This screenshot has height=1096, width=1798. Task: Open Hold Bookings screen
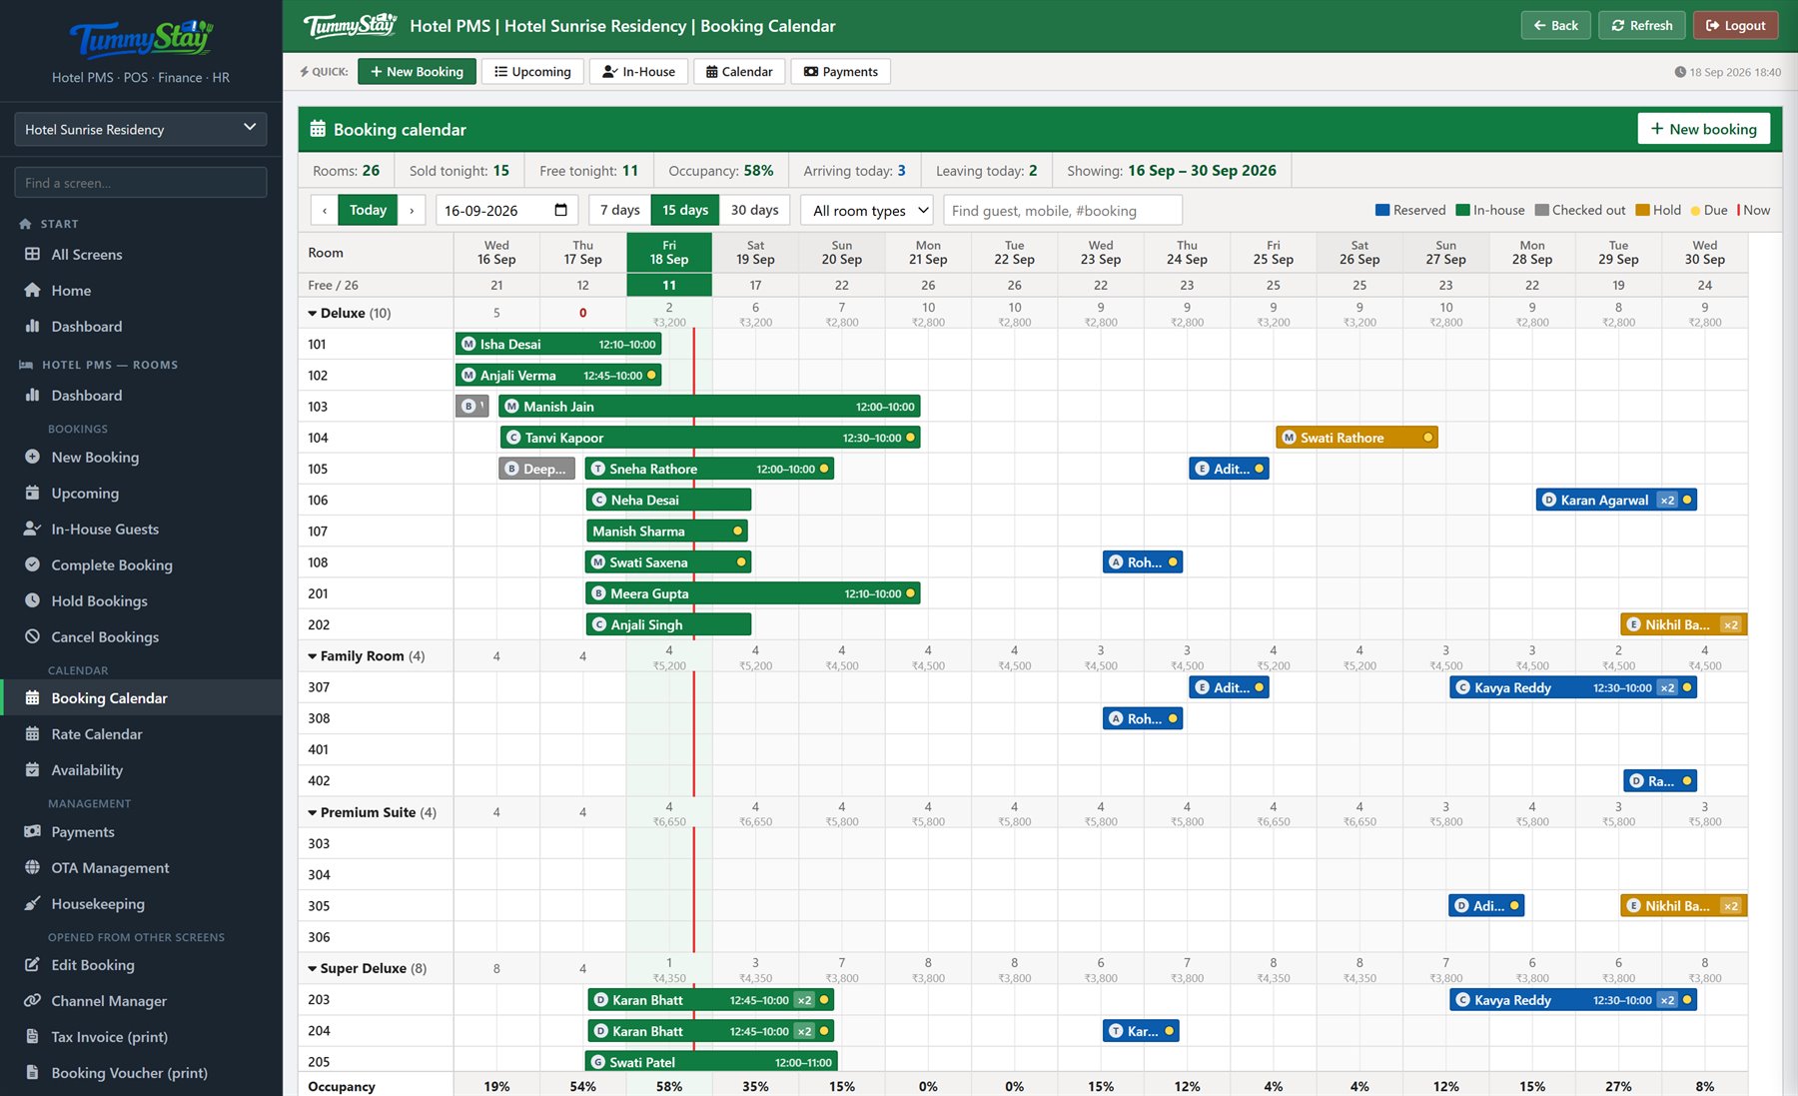point(141,601)
